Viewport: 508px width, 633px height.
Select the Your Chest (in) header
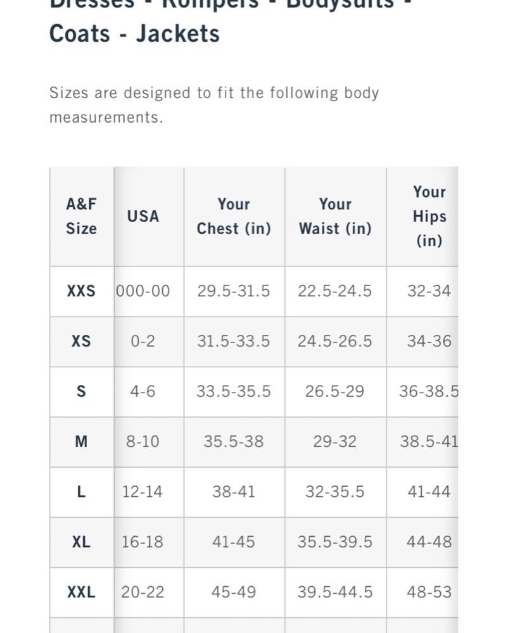click(234, 216)
